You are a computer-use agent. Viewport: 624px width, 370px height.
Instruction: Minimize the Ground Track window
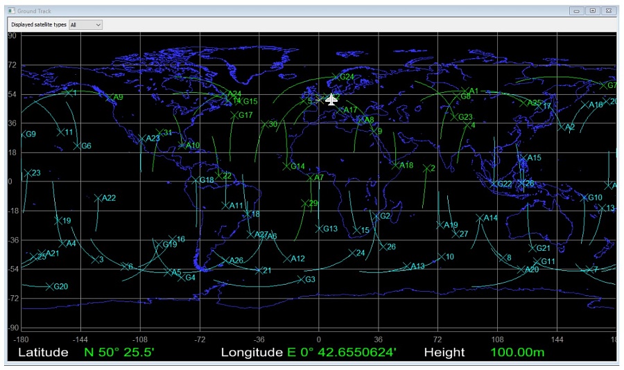coord(577,11)
